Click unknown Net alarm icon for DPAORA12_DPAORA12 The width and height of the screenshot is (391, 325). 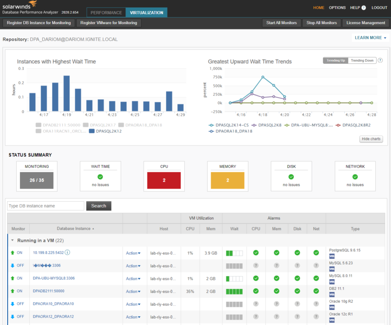(x=316, y=317)
